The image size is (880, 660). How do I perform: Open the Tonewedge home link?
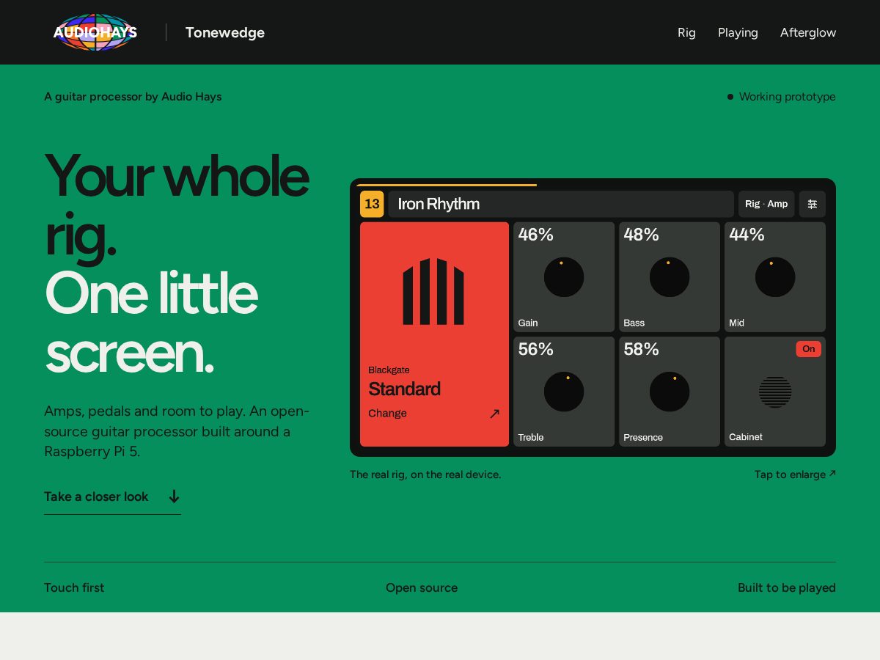(x=225, y=32)
